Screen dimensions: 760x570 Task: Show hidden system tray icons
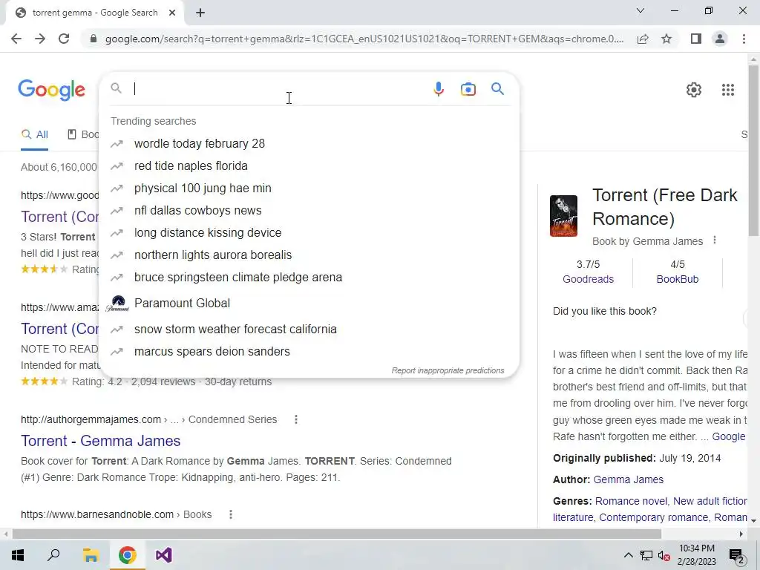(628, 555)
